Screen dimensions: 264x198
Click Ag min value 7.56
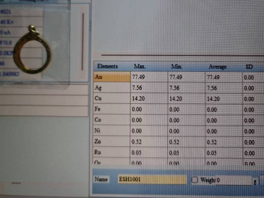pos(176,88)
